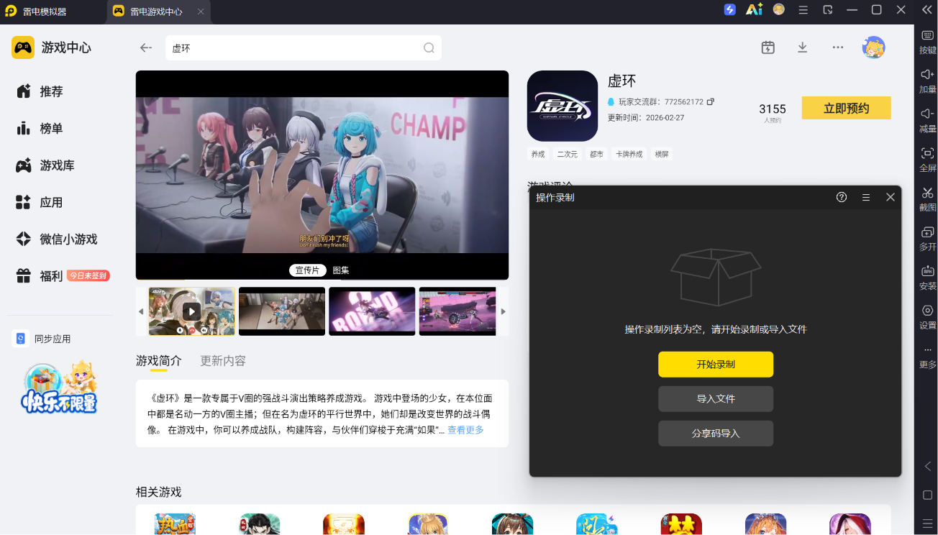Viewport: 938px width, 535px height.
Task: Open help in 操作录制 window
Action: coord(842,197)
